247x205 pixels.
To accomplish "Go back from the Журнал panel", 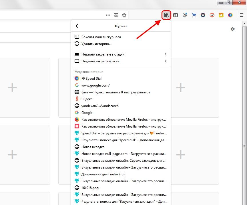I will click(77, 26).
